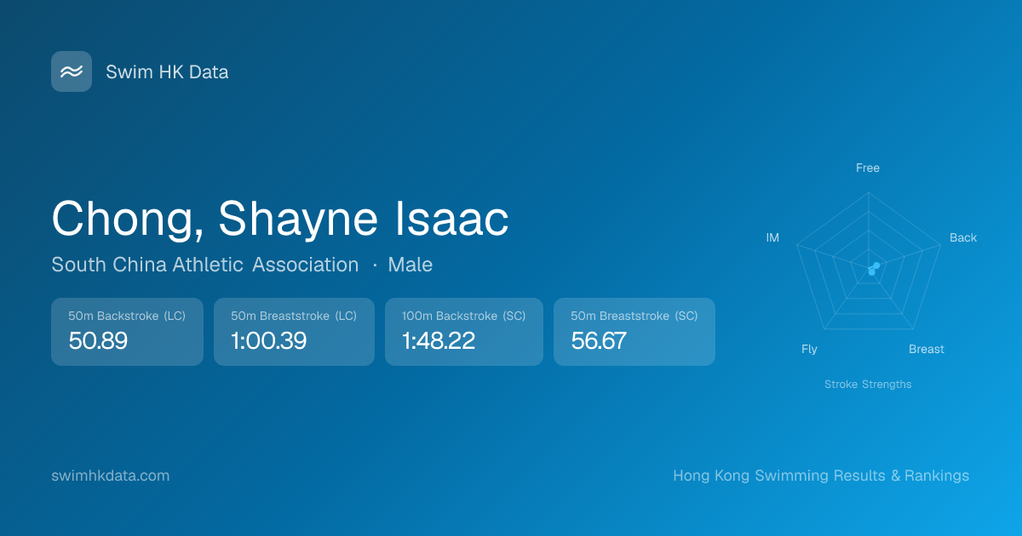Click the 1:00.39 time value

268,341
